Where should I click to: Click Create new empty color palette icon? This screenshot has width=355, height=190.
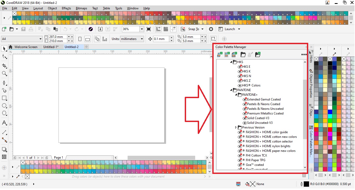coord(220,55)
